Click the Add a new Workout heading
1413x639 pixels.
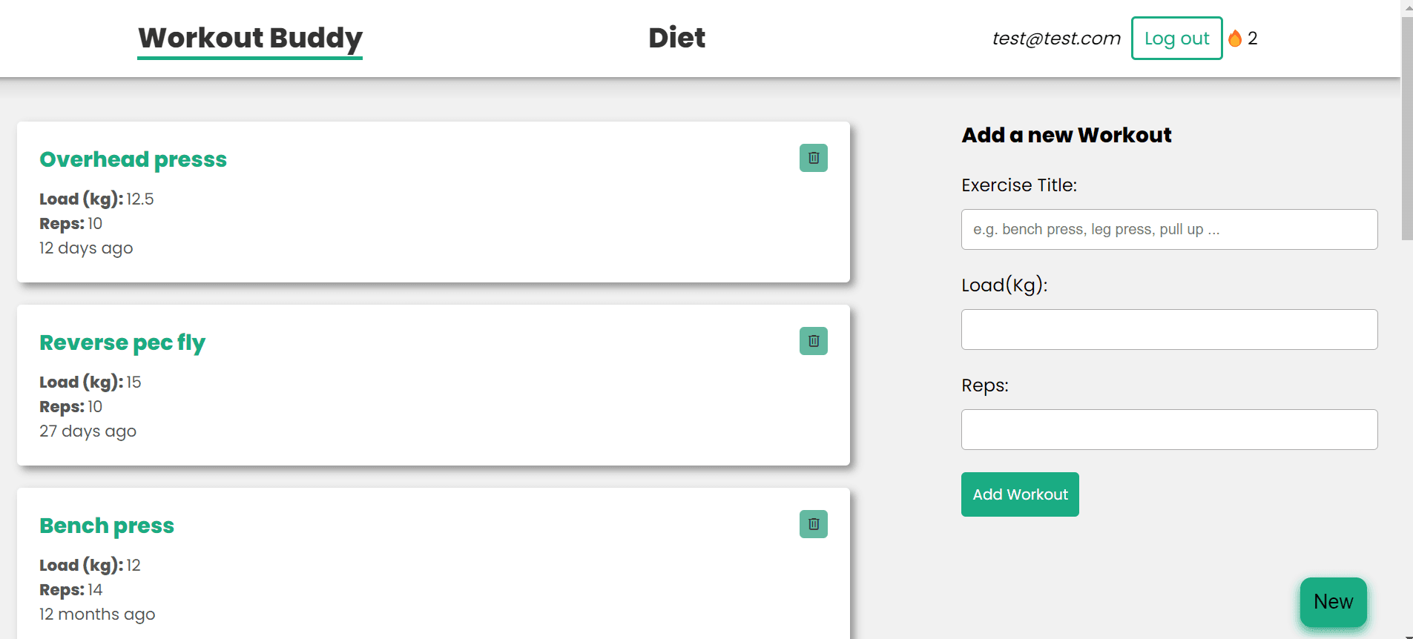tap(1067, 135)
